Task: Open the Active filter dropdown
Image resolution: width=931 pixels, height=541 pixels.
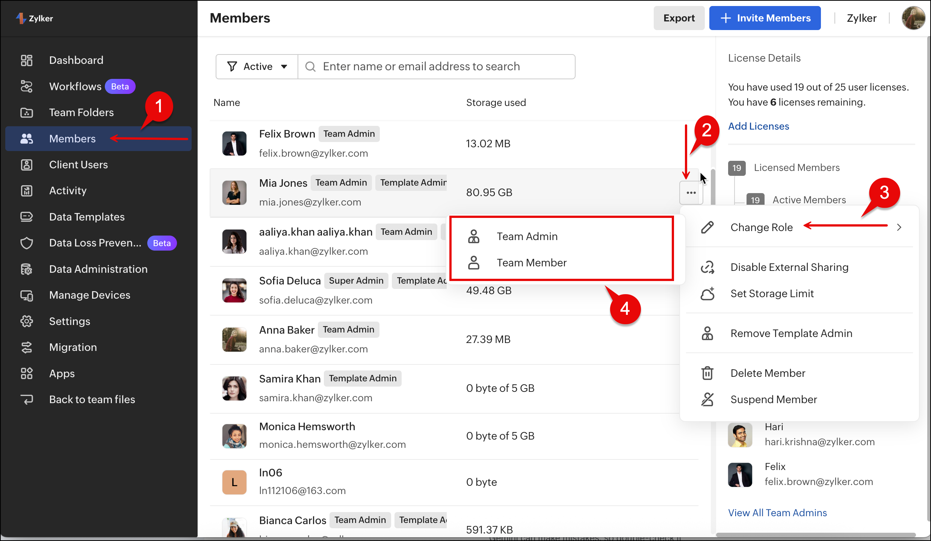Action: pos(257,66)
